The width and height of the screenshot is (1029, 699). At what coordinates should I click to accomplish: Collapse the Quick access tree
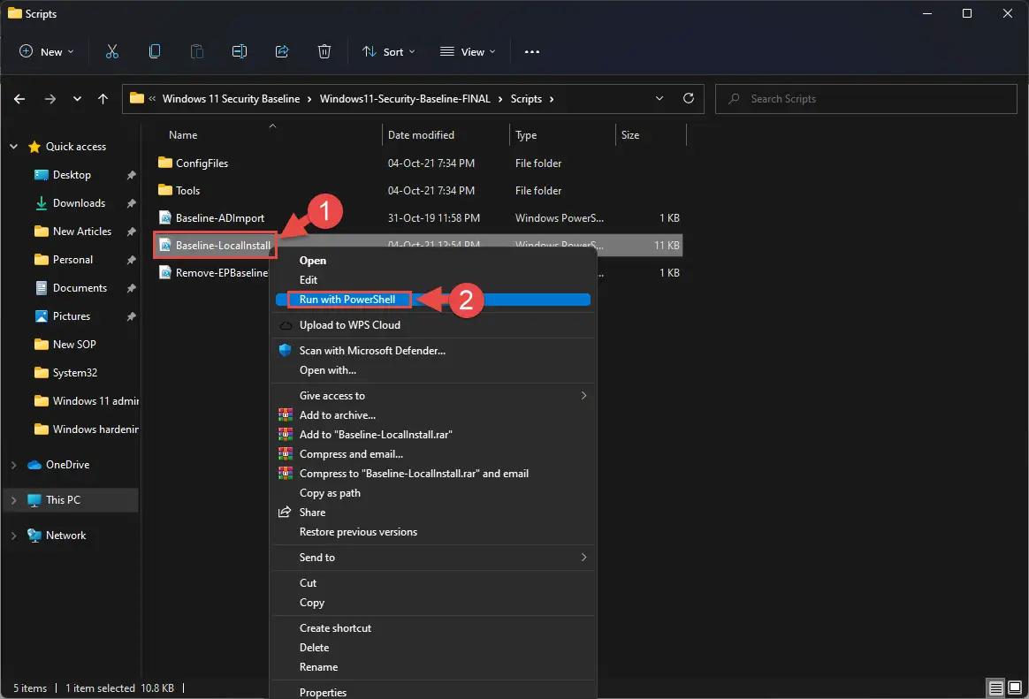click(14, 147)
